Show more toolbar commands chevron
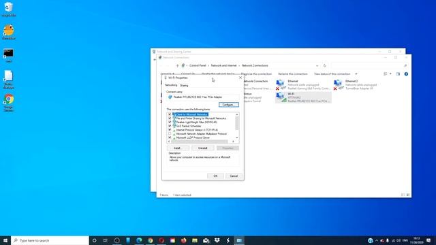This screenshot has height=245, width=436. pos(356,74)
